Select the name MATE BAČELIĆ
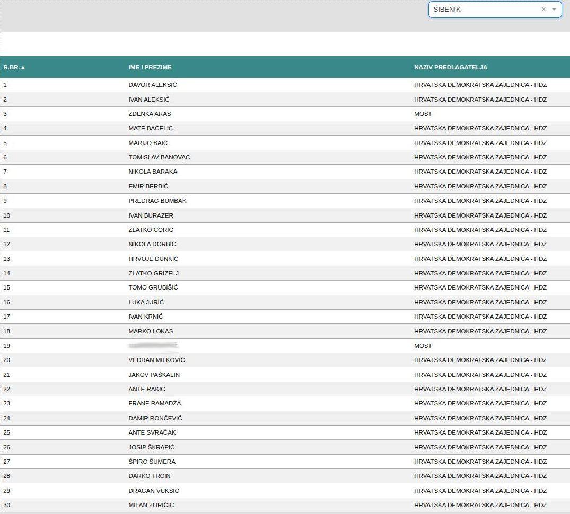570x514 pixels. [151, 128]
